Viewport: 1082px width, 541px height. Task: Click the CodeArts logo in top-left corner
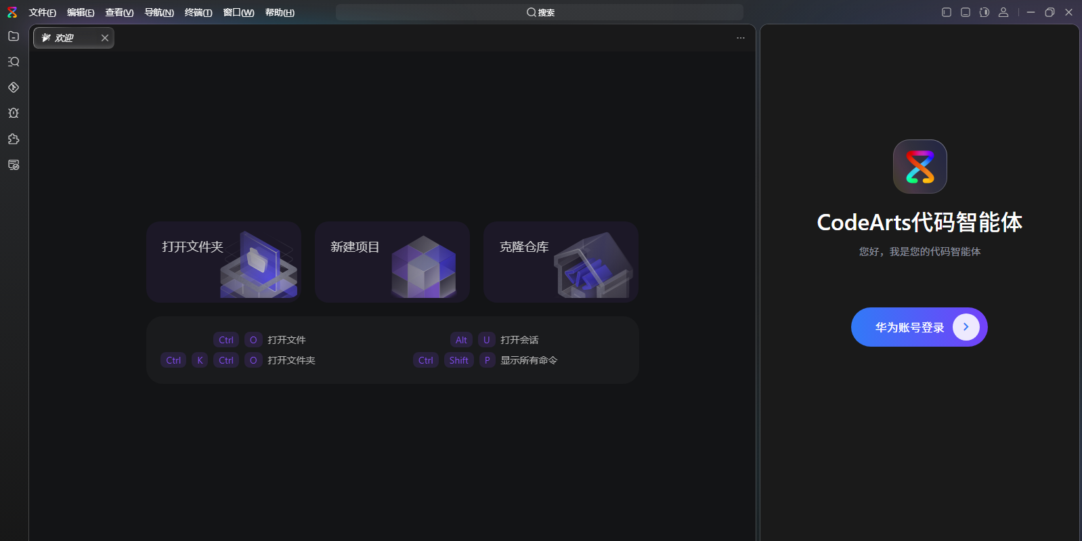pos(12,12)
